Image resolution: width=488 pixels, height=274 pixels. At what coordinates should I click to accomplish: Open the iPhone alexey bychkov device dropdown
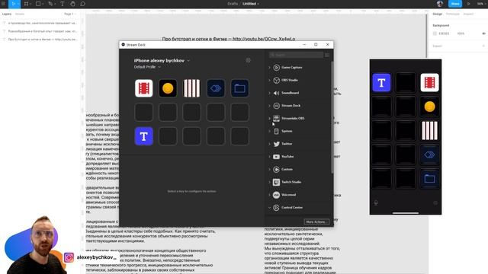[x=162, y=61]
